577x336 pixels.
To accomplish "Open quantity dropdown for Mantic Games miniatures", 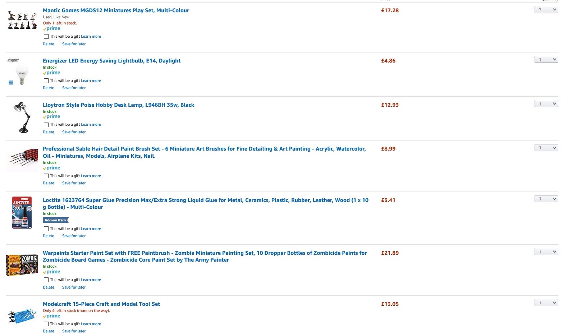I will 546,9.
